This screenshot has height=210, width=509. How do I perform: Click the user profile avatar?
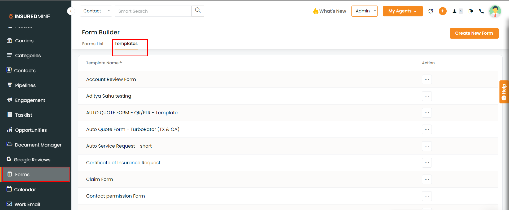coord(495,11)
